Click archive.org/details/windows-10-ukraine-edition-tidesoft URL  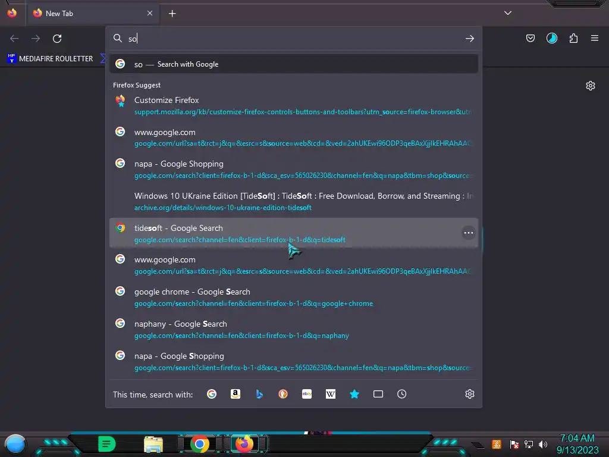[x=222, y=208]
